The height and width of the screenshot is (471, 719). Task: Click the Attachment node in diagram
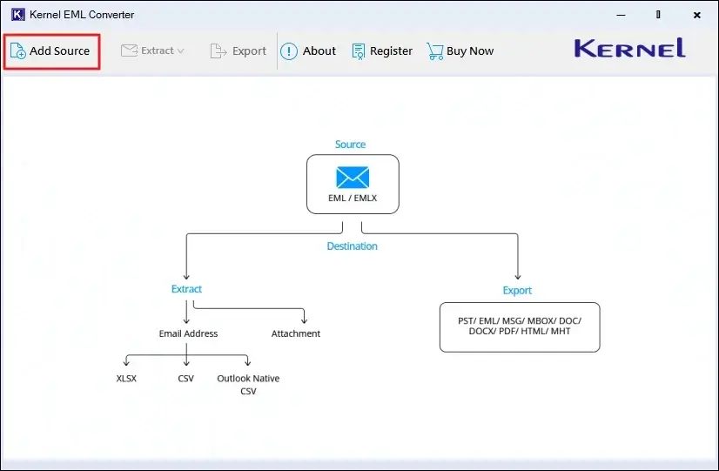click(x=296, y=333)
